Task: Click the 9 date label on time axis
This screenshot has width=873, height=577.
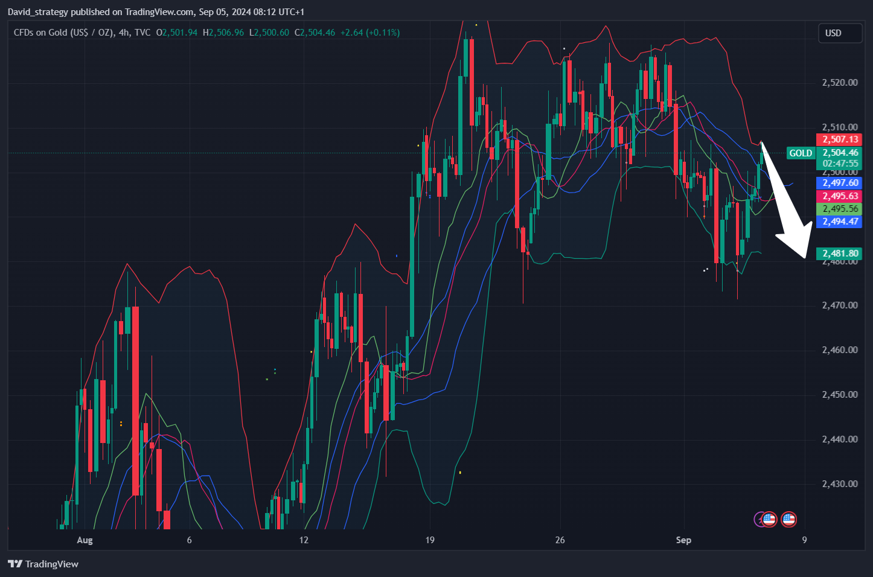Action: [804, 540]
